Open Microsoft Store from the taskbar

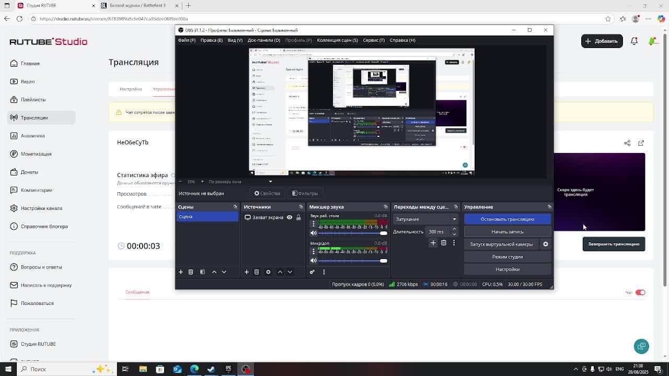tap(160, 369)
